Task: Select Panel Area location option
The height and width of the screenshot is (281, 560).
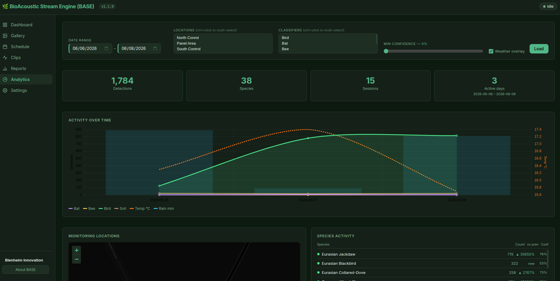Action: pos(223,43)
